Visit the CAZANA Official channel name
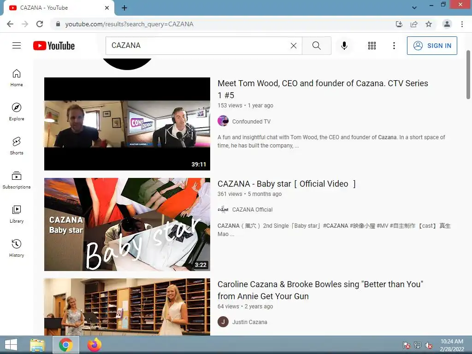Screen dimensions: 472x354 tap(252, 210)
